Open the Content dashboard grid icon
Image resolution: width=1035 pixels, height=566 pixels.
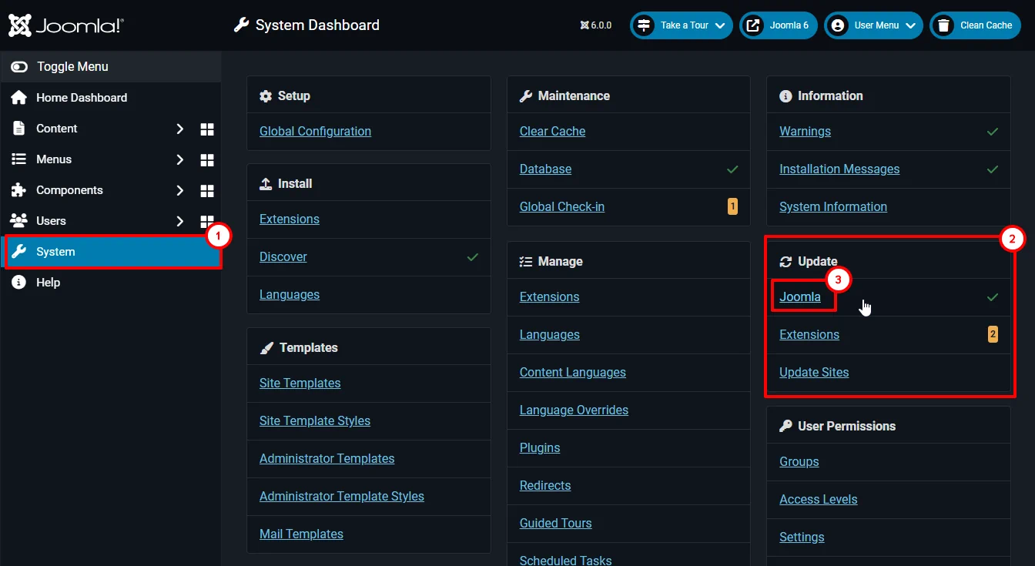tap(206, 129)
